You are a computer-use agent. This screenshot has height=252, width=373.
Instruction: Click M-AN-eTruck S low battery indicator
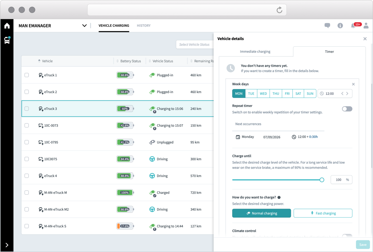click(125, 226)
